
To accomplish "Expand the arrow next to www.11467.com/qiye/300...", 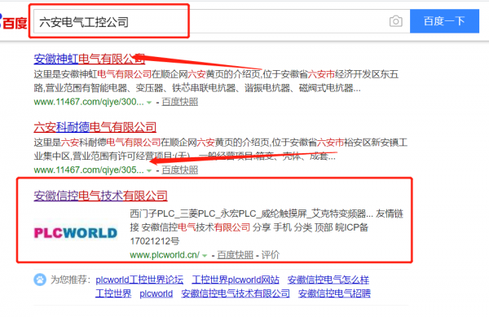I will pos(149,102).
